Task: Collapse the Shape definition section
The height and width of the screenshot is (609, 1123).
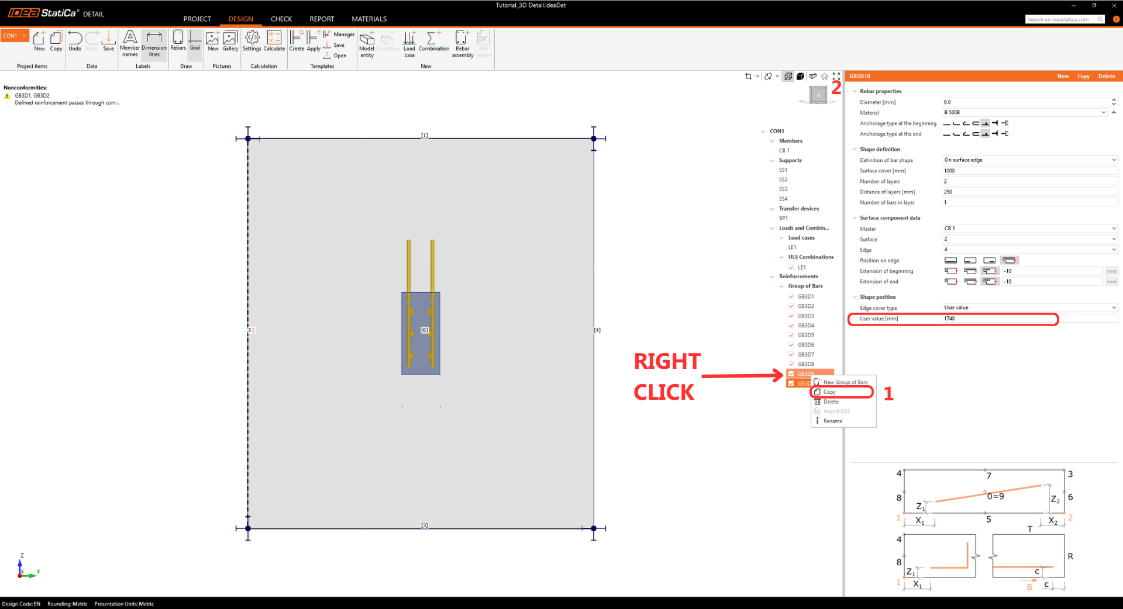Action: [855, 150]
